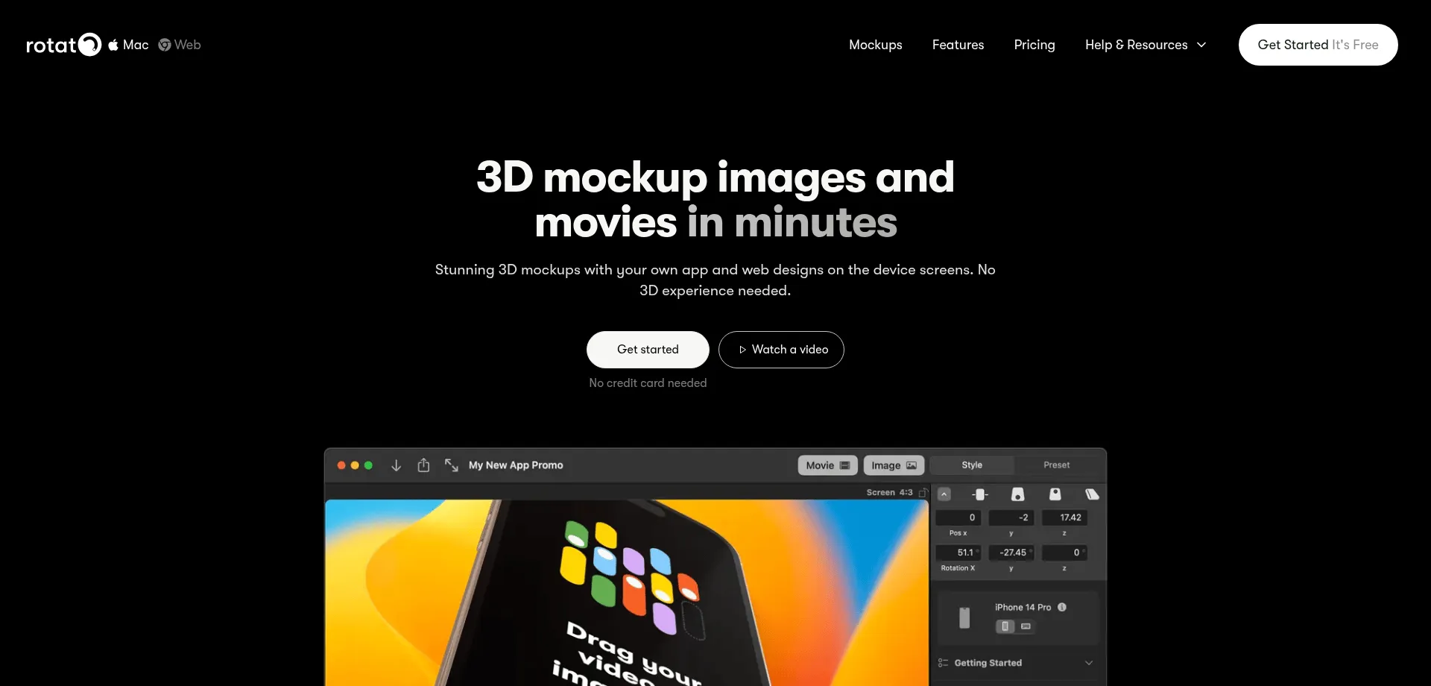Open the Screen 4:3 aspect ratio control
Viewport: 1431px width, 686px height.
click(897, 492)
